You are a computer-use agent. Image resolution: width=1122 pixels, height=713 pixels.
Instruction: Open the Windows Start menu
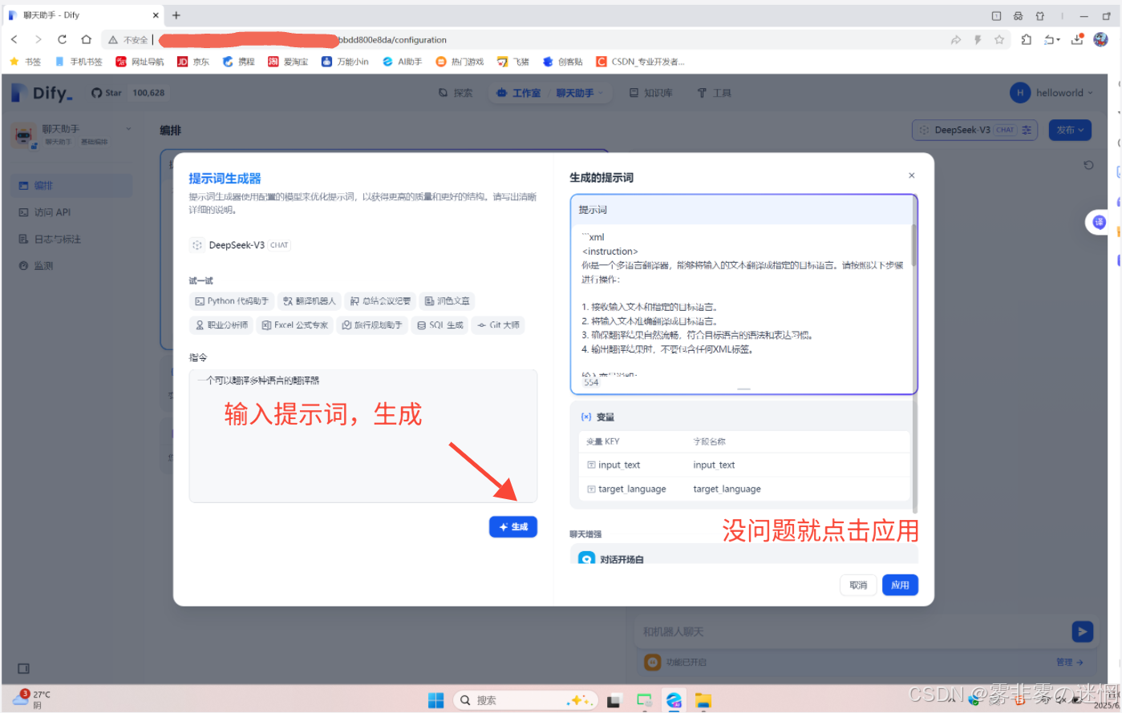click(435, 700)
